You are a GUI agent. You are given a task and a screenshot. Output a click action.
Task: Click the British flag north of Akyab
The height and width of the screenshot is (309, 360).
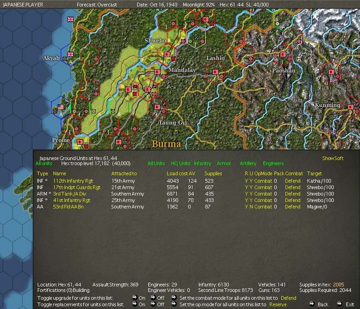pyautogui.click(x=70, y=19)
